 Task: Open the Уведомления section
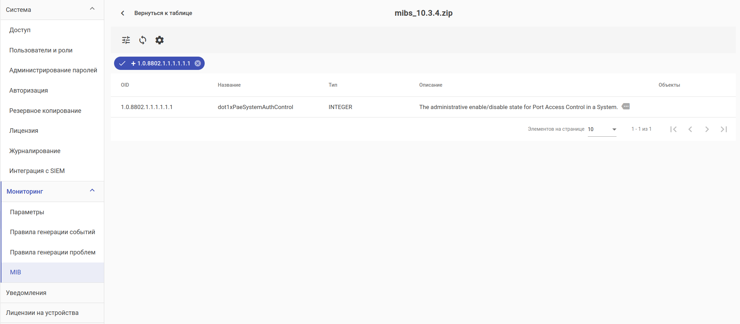[52, 293]
